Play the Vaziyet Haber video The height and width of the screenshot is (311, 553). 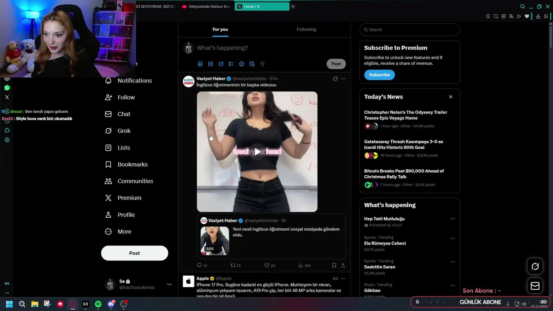(257, 152)
